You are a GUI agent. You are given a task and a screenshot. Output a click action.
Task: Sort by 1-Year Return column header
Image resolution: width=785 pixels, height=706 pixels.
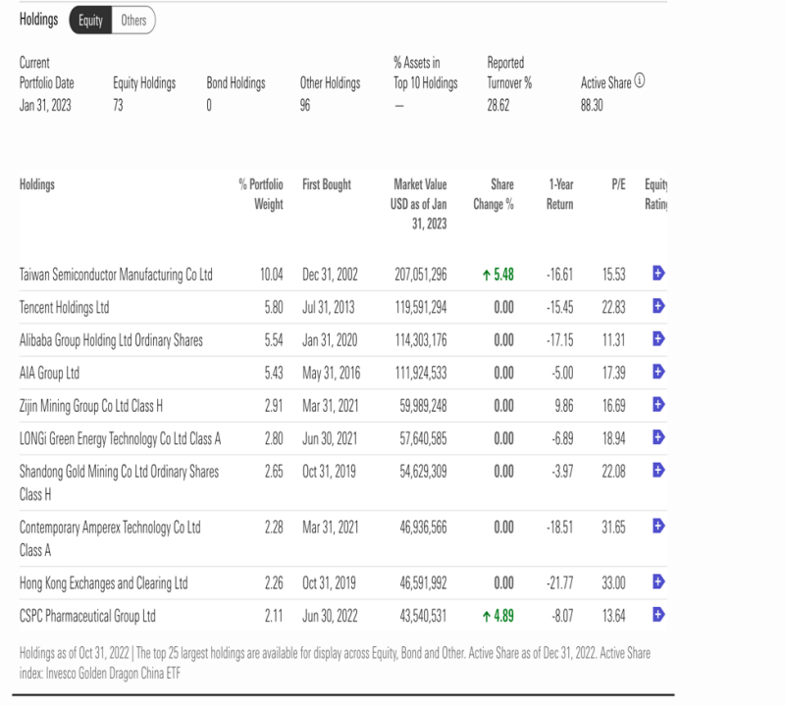(559, 194)
